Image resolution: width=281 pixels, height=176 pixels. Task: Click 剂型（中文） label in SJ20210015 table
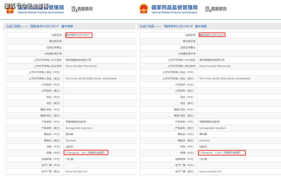(54, 147)
